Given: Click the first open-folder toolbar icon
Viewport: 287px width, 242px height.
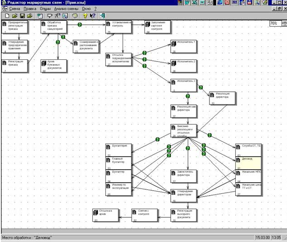Looking at the screenshot, I should [x=14, y=16].
